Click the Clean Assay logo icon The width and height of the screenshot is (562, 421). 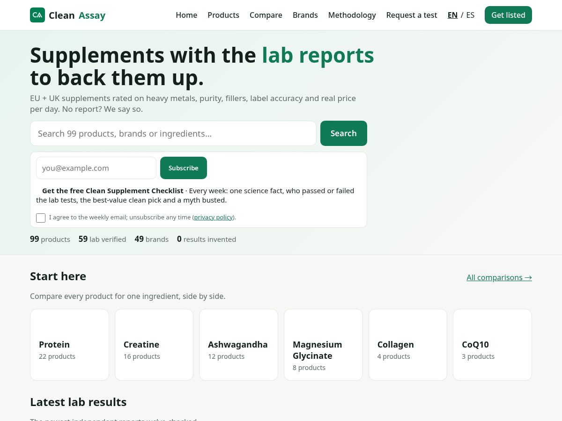tap(37, 15)
